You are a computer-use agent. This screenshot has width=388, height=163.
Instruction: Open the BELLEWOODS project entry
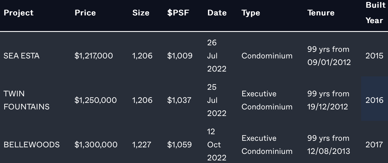tap(32, 145)
